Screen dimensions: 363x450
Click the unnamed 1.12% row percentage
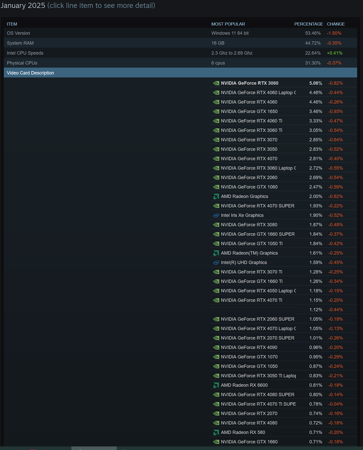(316, 310)
